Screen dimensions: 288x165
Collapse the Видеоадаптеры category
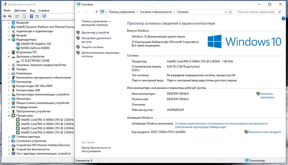[x=9, y=39]
